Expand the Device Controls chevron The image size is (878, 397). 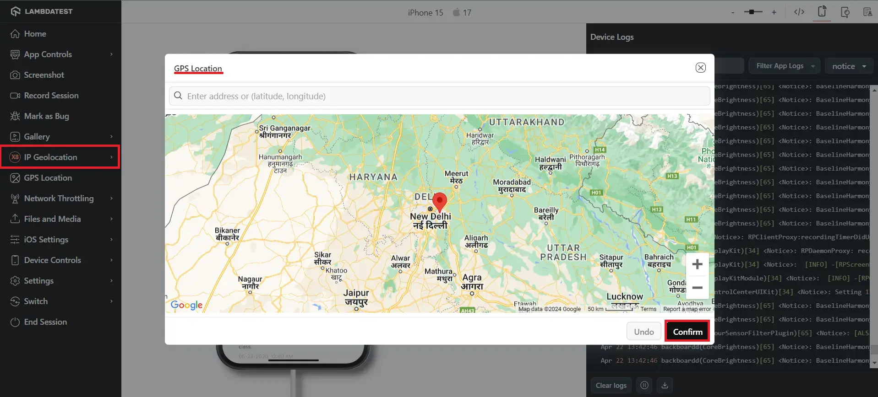(x=111, y=260)
